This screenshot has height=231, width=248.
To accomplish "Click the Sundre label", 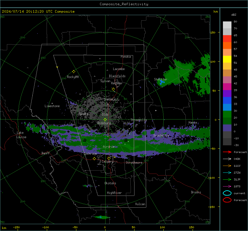I will (83, 114).
